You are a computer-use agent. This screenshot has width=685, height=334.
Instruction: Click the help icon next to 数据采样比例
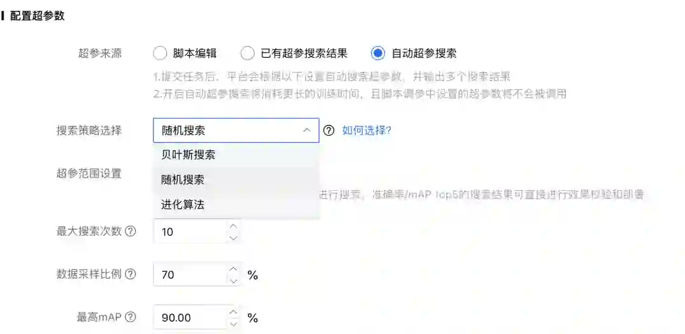[x=131, y=274]
